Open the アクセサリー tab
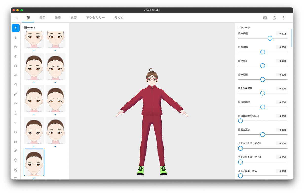 96,18
